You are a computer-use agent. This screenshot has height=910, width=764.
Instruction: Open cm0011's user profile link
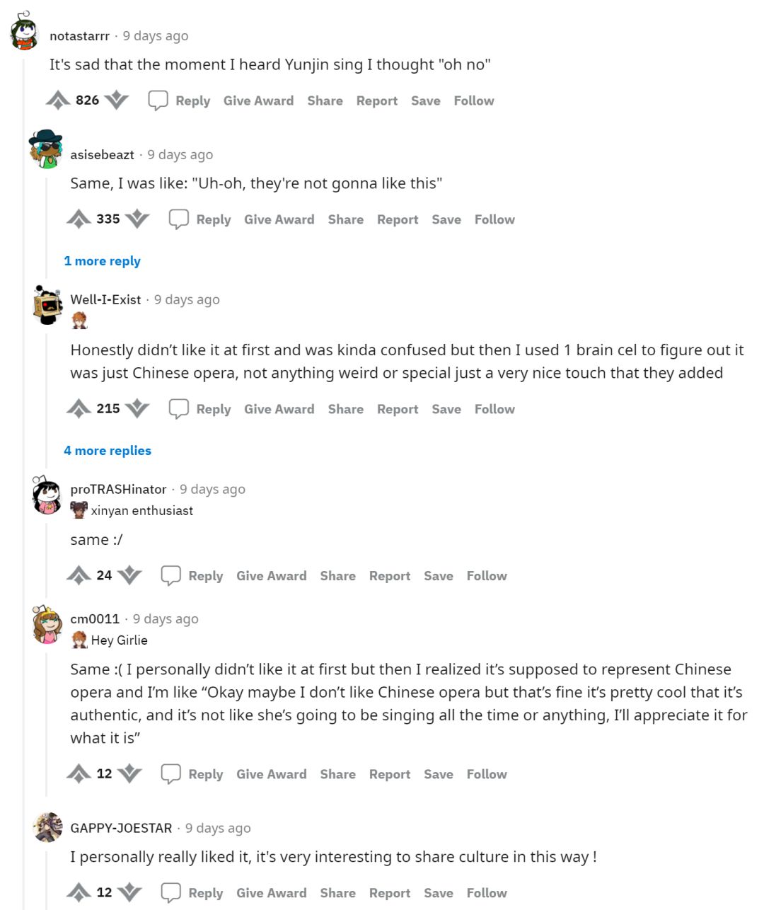pyautogui.click(x=95, y=619)
